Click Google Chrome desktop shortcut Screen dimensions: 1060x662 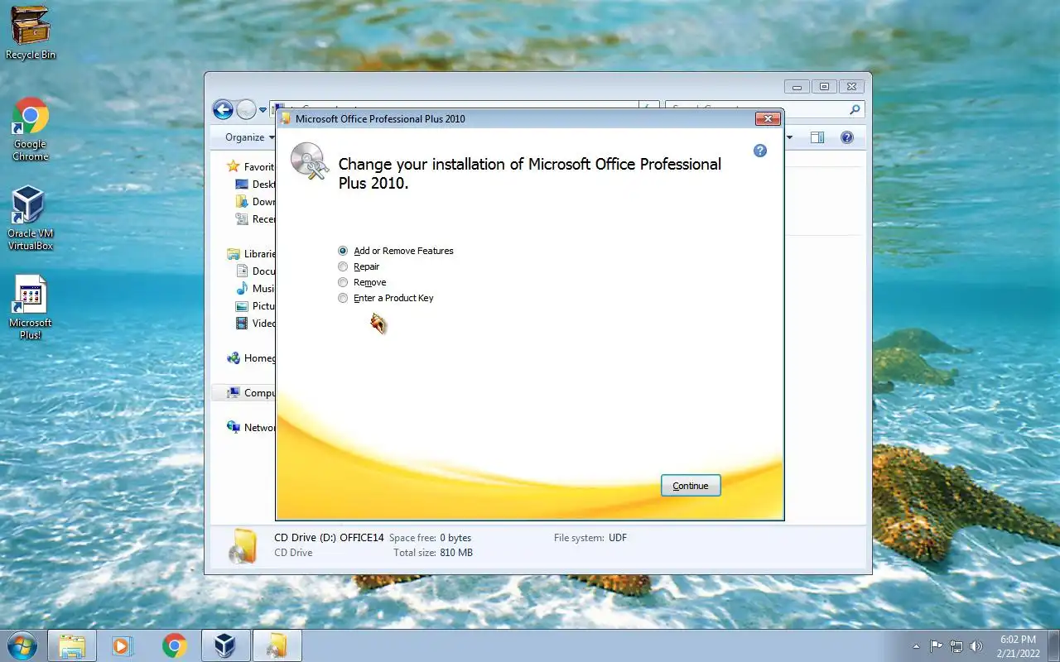pos(31,129)
